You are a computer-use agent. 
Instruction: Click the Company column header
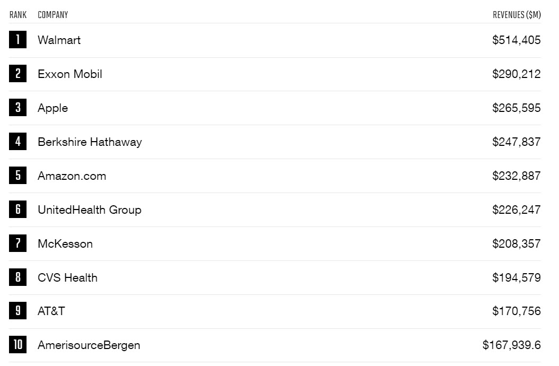[x=53, y=15]
